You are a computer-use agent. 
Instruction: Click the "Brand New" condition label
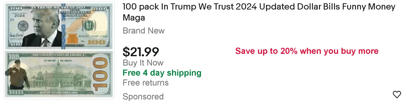[144, 31]
